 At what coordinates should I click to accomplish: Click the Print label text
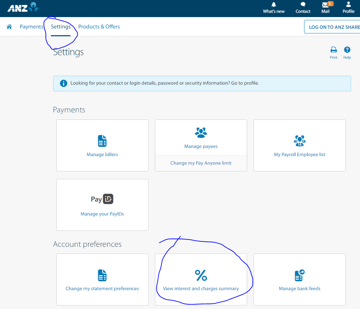tap(334, 58)
